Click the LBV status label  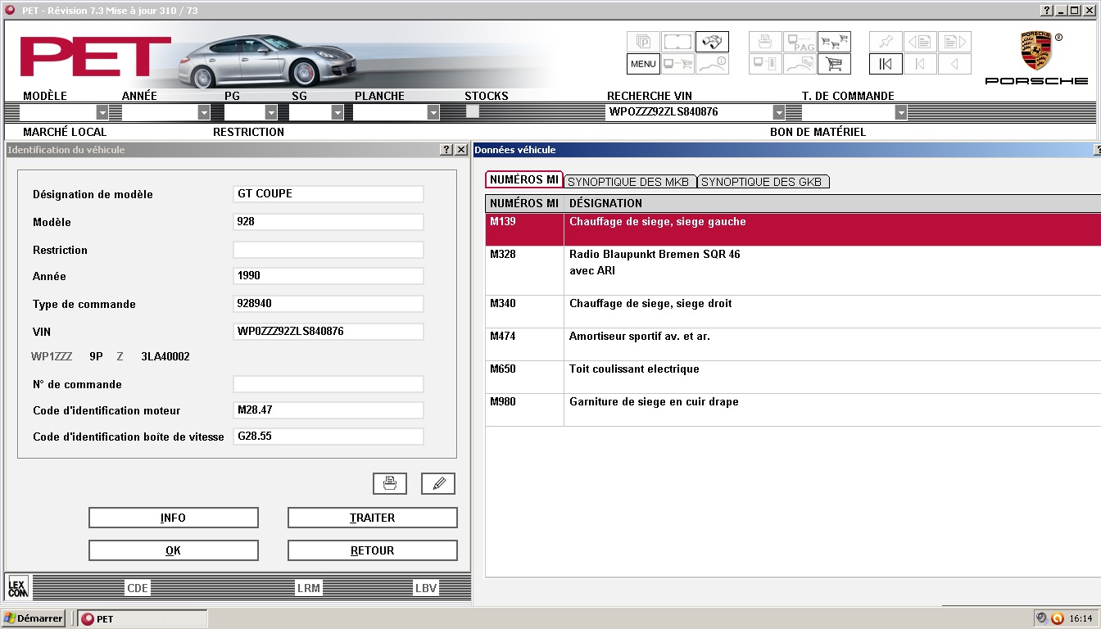(x=426, y=588)
